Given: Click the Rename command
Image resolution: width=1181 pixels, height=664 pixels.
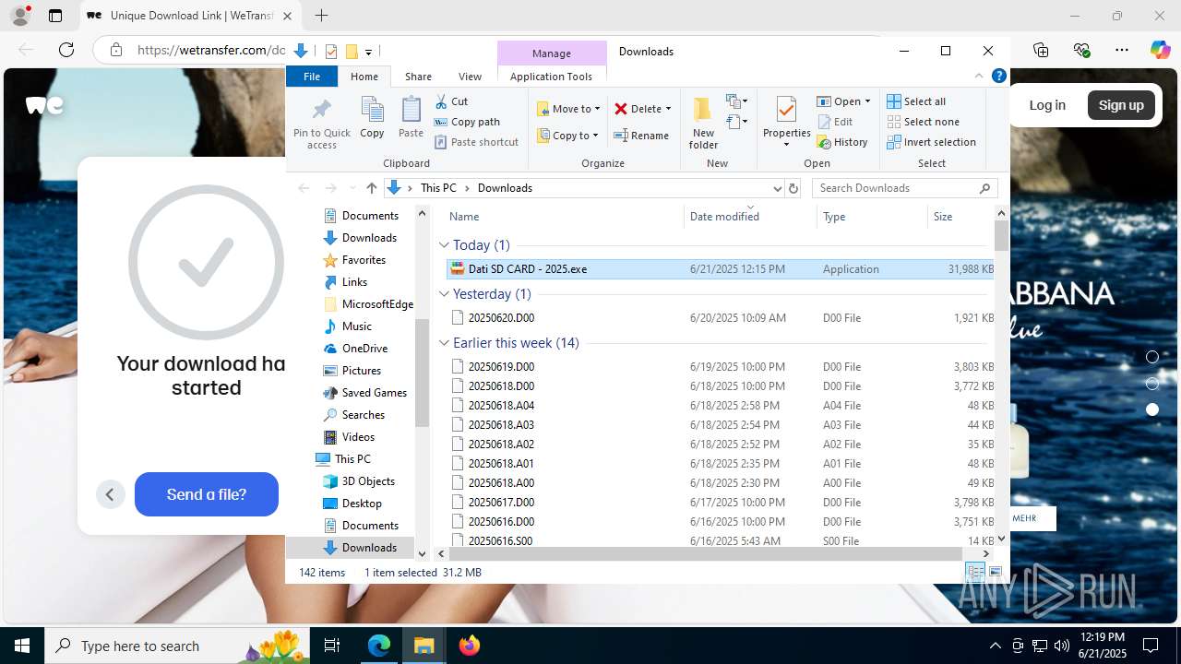Looking at the screenshot, I should point(642,136).
